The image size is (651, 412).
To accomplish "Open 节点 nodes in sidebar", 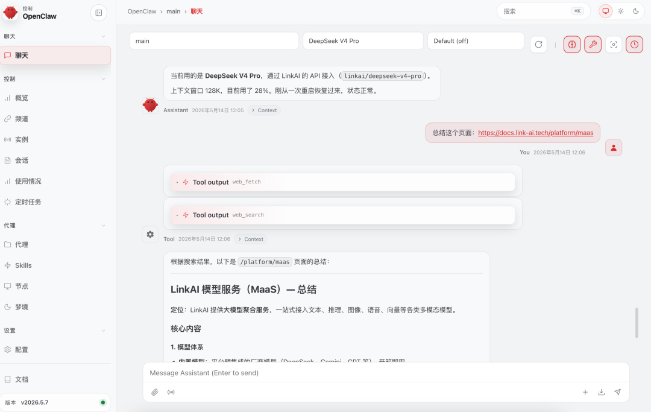I will pyautogui.click(x=55, y=286).
